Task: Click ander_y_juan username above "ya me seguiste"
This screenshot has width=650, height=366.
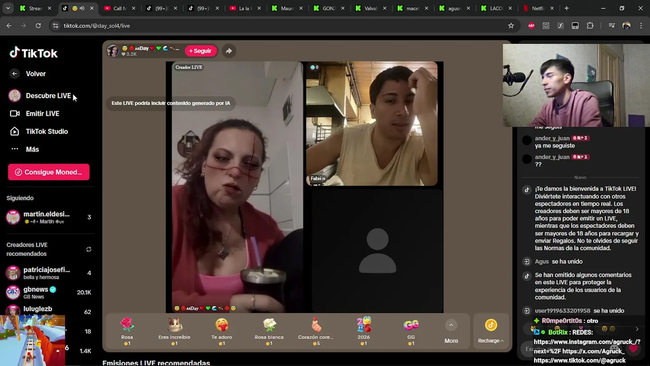Action: (x=552, y=138)
